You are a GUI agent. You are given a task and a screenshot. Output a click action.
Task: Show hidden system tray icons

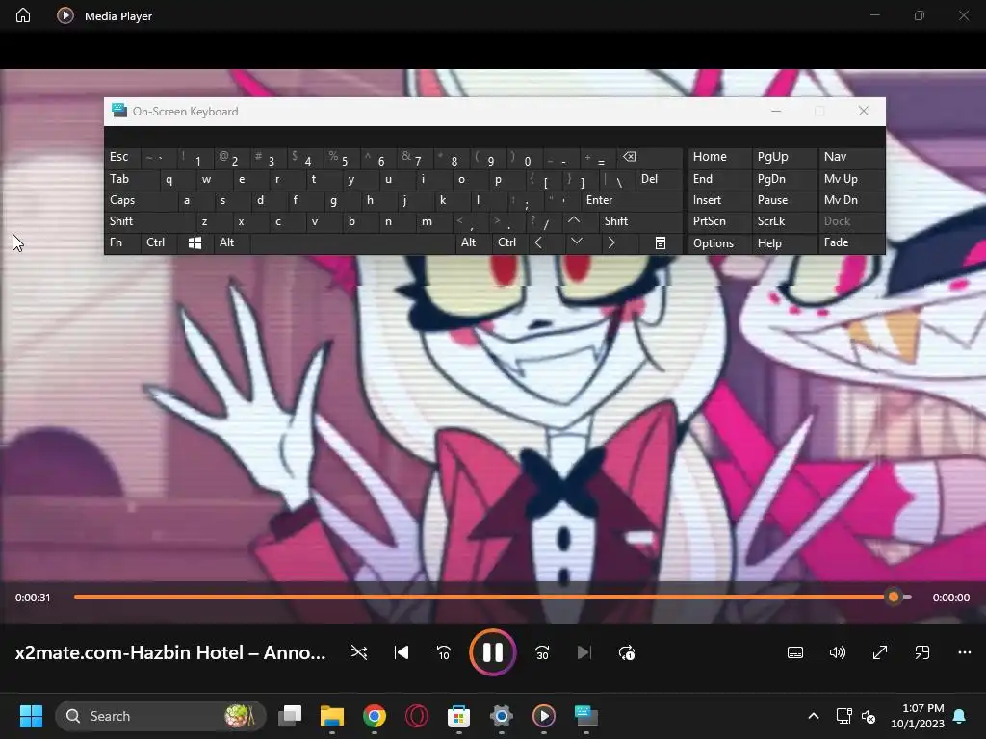813,716
